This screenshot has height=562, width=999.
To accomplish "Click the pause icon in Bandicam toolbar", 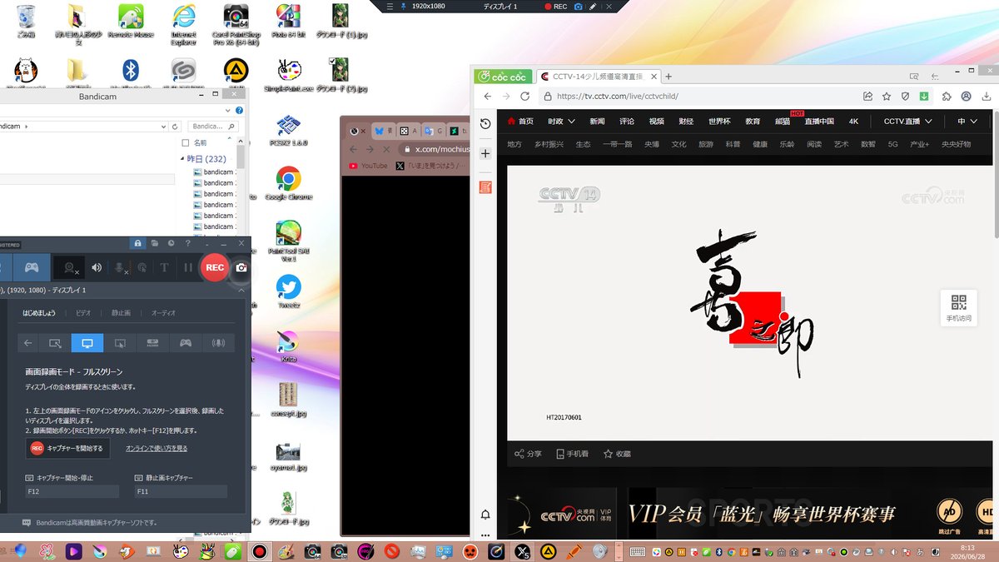I will click(188, 267).
